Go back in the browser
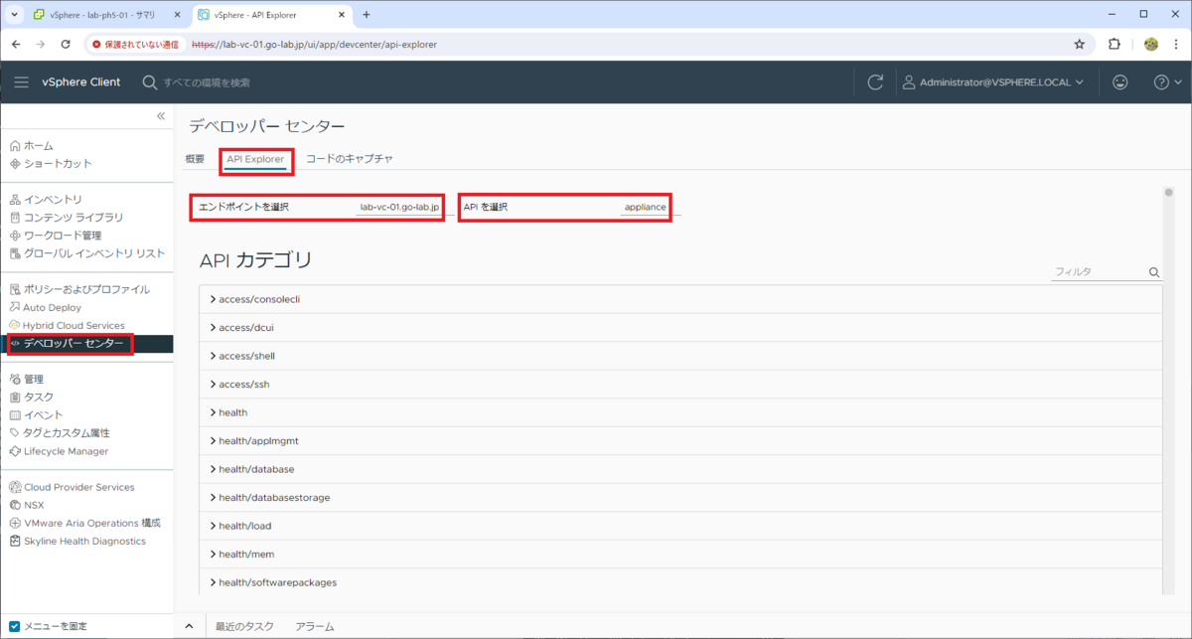This screenshot has width=1192, height=639. [x=17, y=44]
